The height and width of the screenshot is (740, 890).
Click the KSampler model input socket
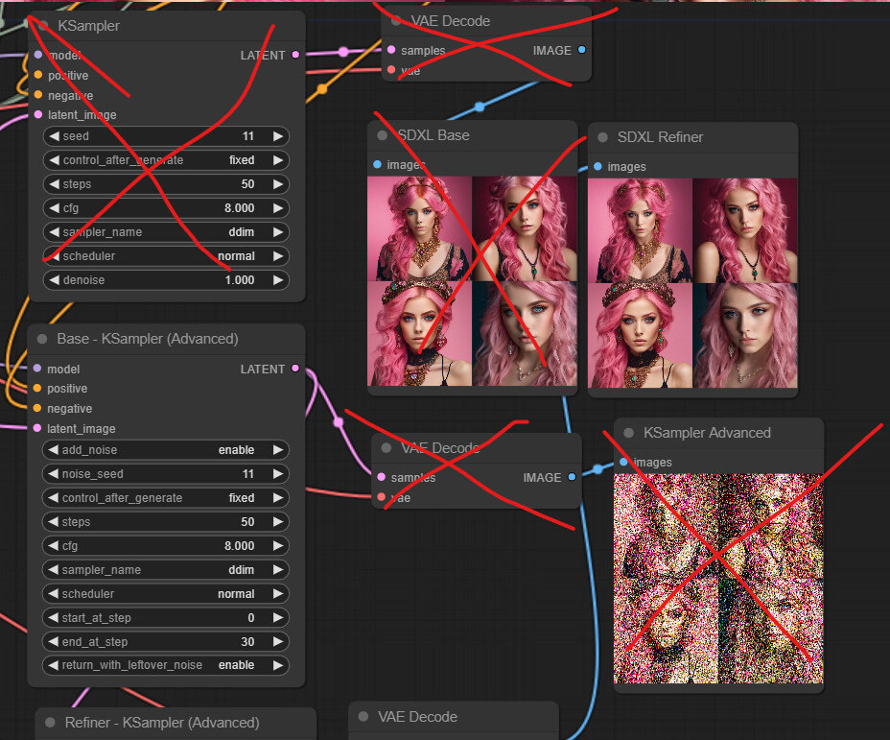pos(38,55)
